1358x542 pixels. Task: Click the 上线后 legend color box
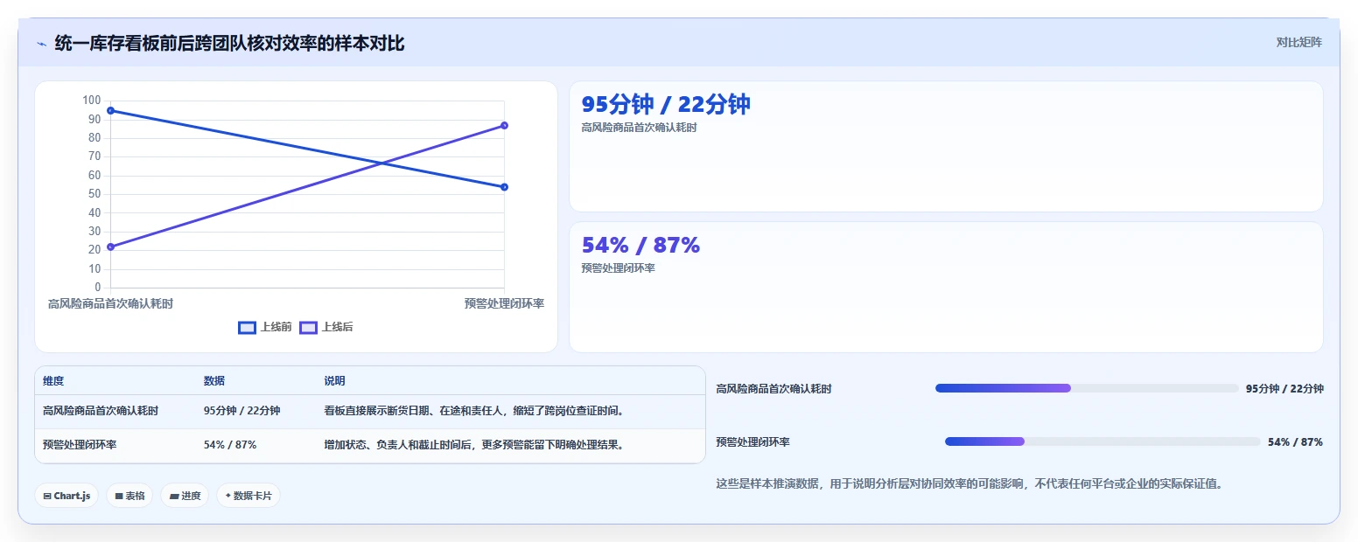(308, 327)
